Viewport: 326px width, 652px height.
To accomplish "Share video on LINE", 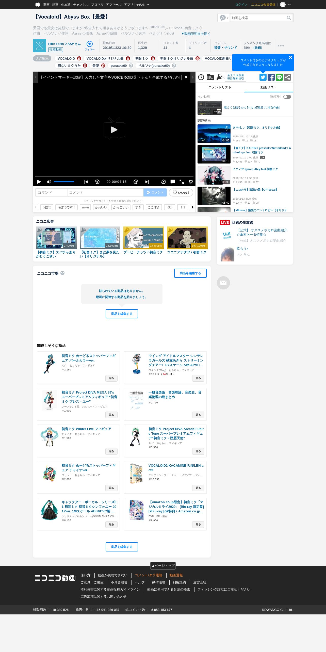I will click(x=279, y=77).
